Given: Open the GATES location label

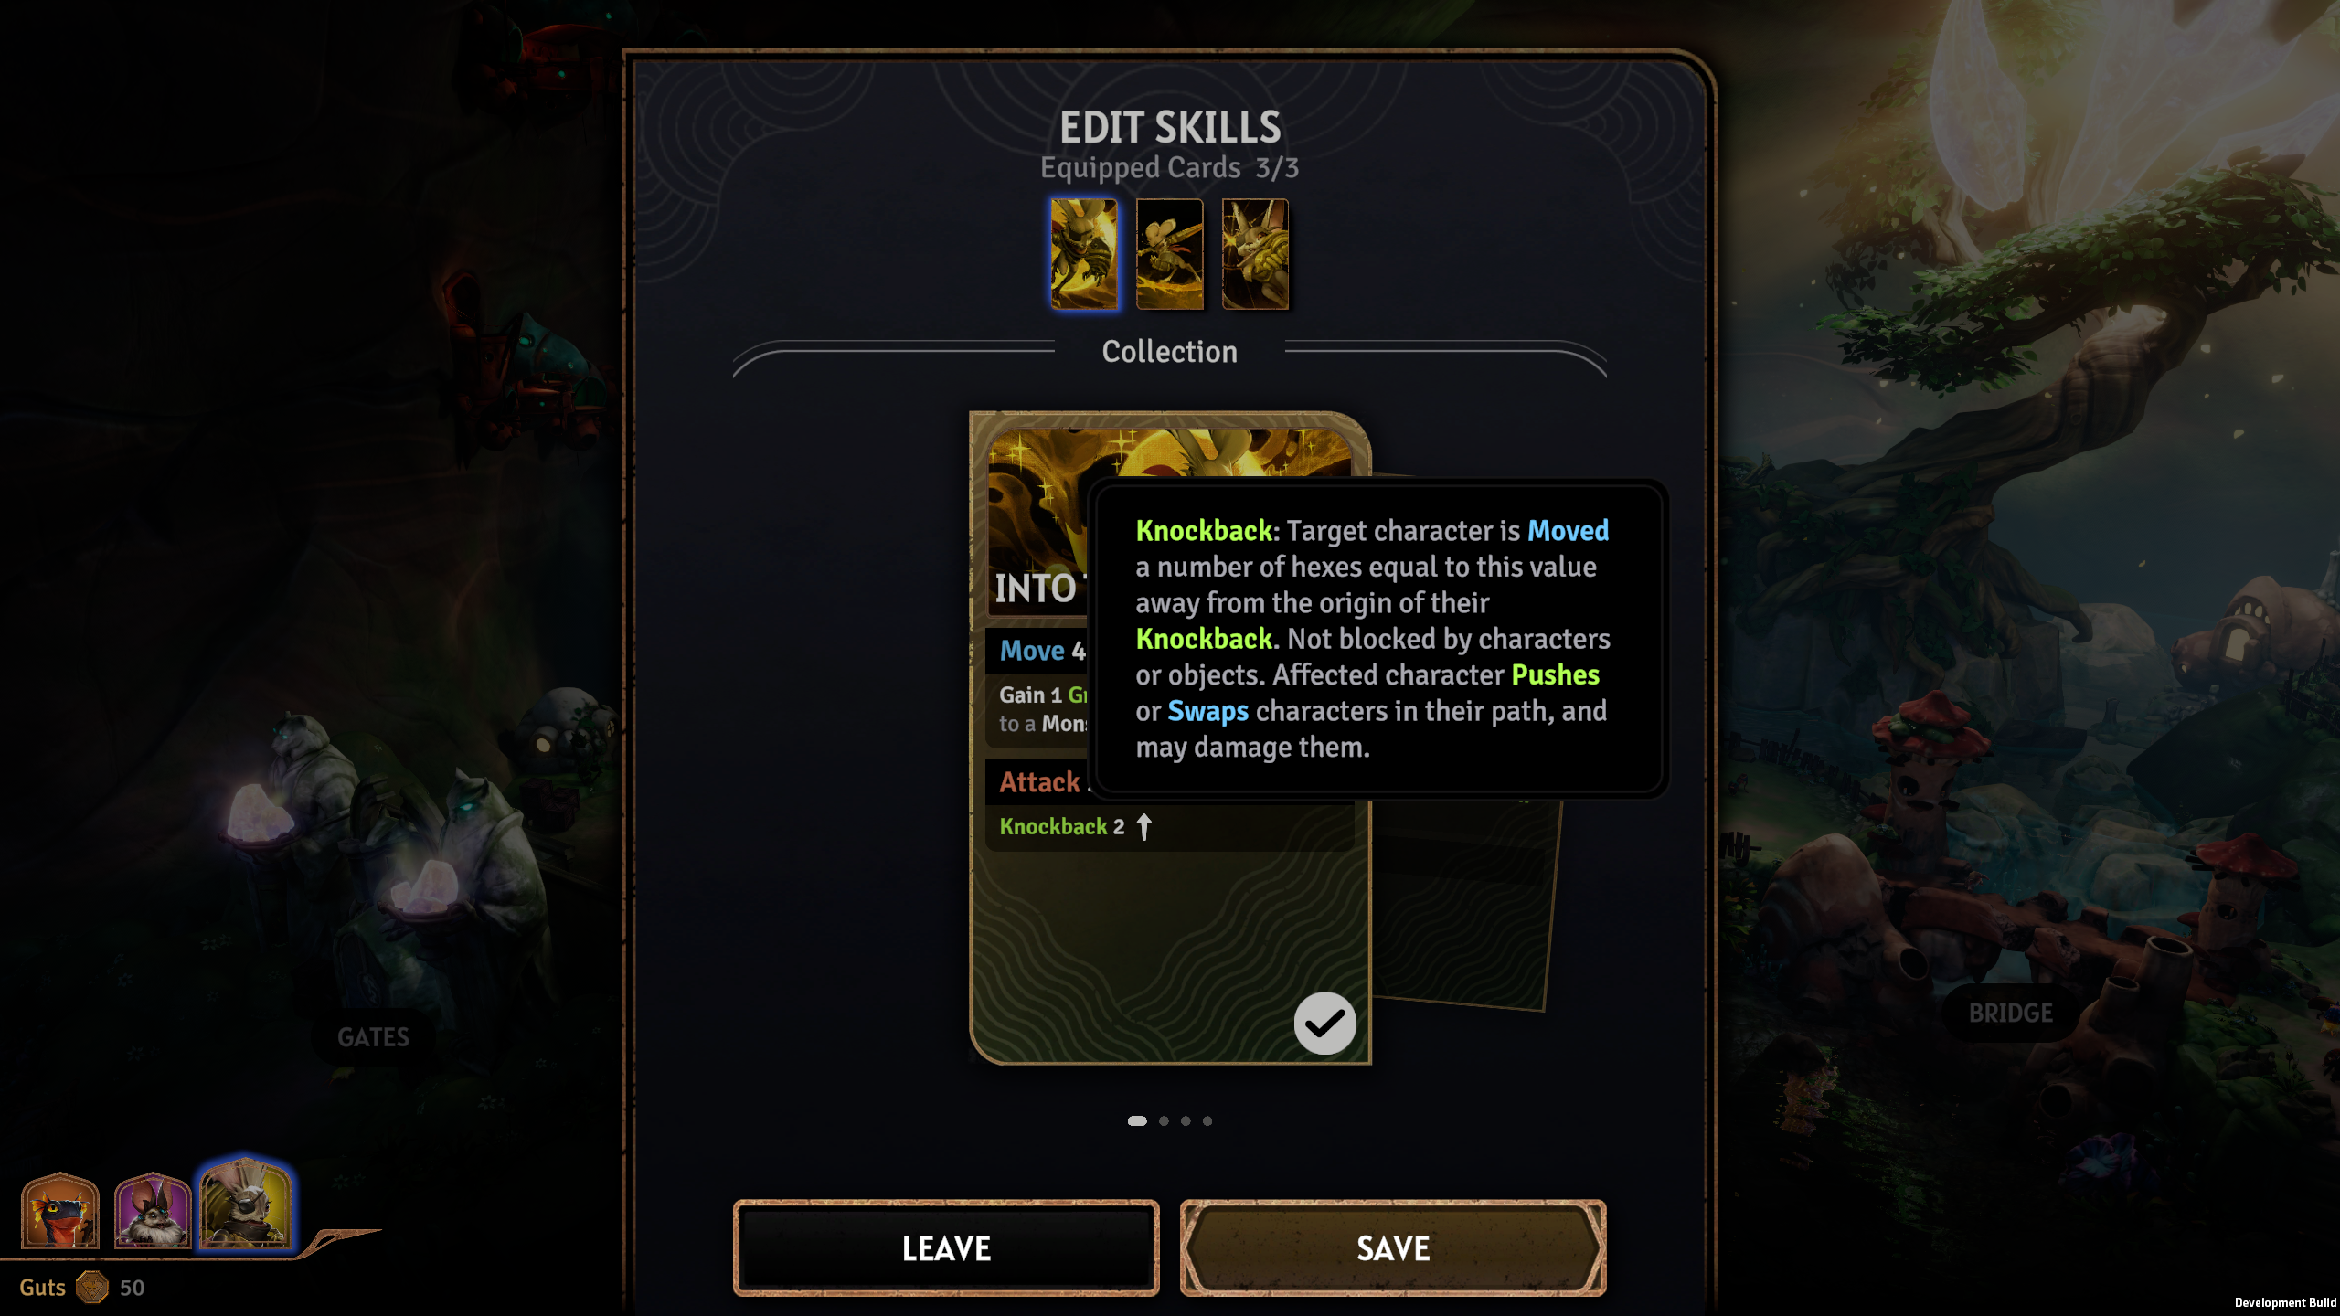Looking at the screenshot, I should pos(373,1037).
